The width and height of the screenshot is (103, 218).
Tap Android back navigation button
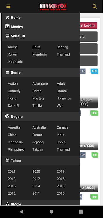click(x=22, y=211)
